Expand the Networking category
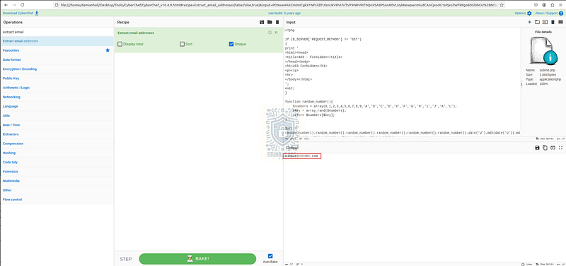The height and width of the screenshot is (266, 566). pos(57,97)
